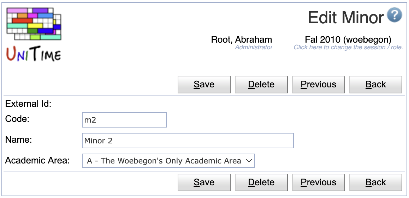
Task: Open the blue question mark help icon
Action: click(x=394, y=16)
